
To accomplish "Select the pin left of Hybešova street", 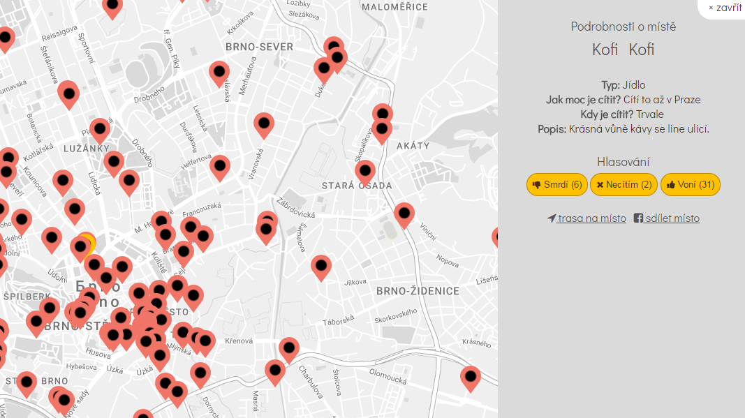I will point(27,385).
